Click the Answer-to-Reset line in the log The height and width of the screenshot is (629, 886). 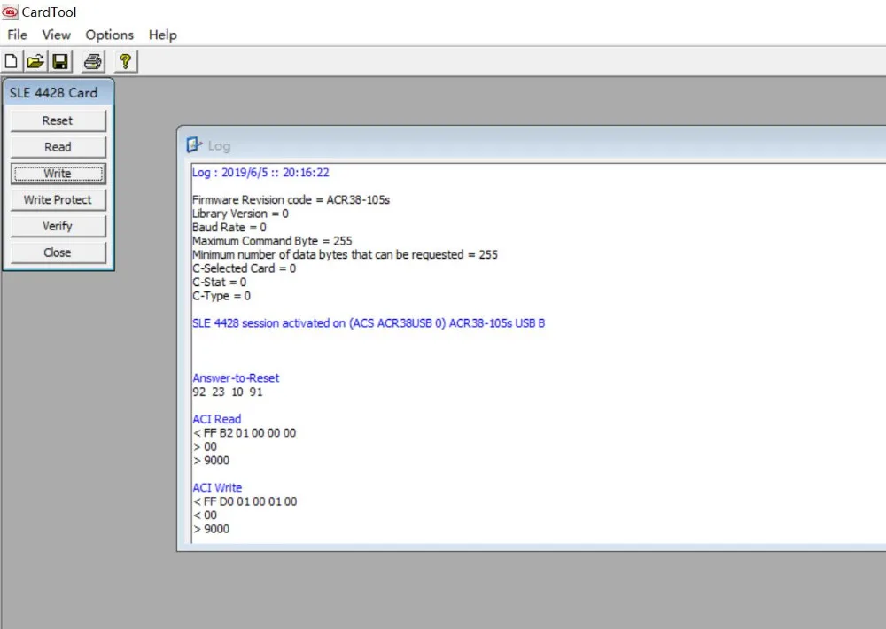coord(236,378)
